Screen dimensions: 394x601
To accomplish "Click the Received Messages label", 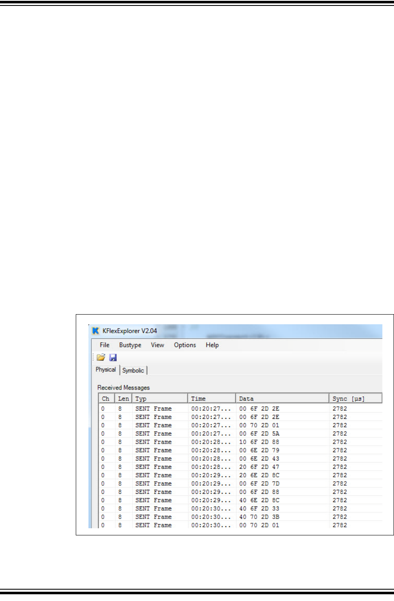I will (x=123, y=388).
